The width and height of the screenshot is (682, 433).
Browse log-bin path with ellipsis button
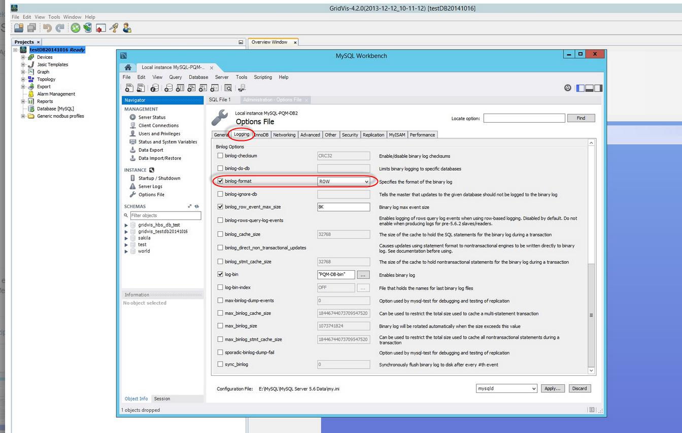pyautogui.click(x=363, y=274)
